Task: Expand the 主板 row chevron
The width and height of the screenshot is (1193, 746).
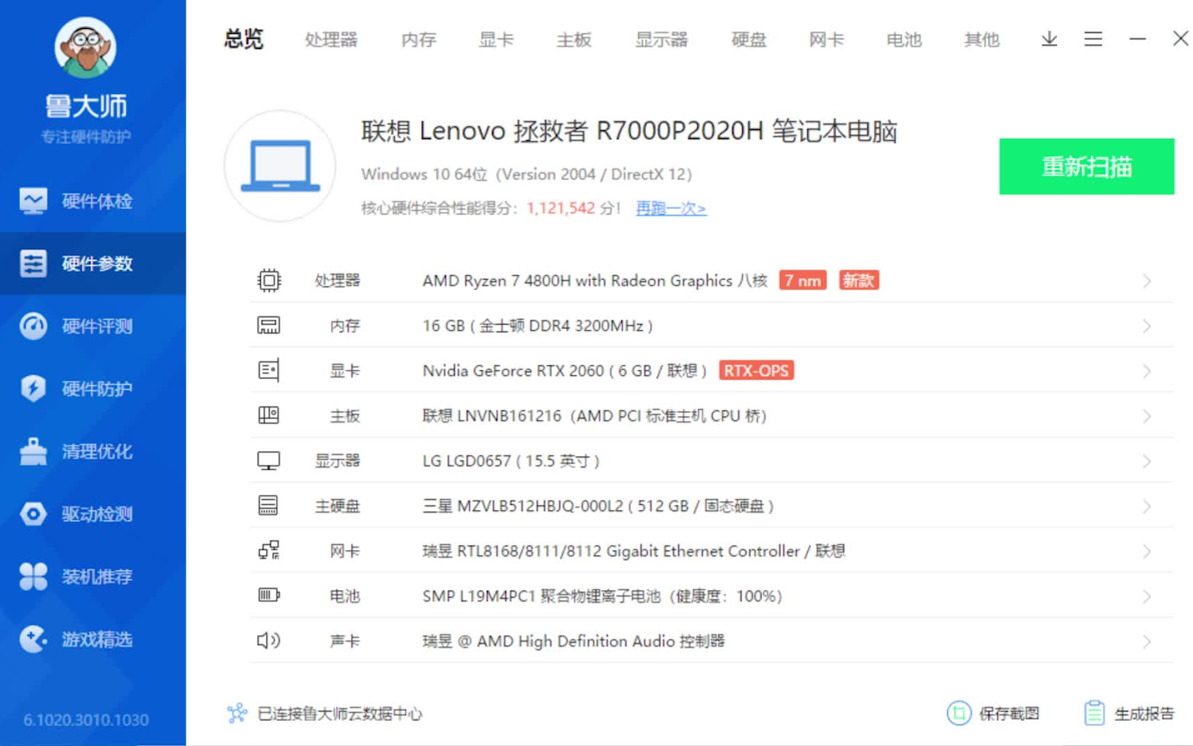Action: point(1147,417)
